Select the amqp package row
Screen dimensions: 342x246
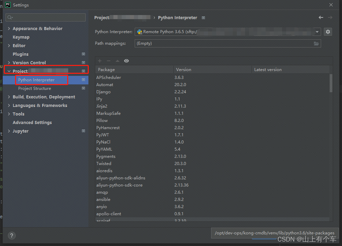point(212,192)
